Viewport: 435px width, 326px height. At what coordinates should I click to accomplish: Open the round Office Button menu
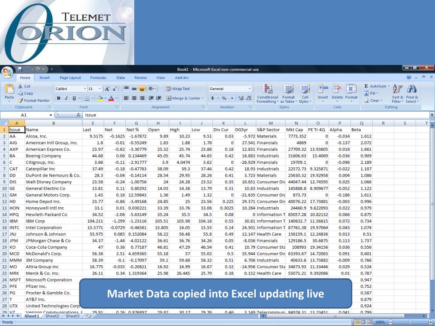point(7,72)
